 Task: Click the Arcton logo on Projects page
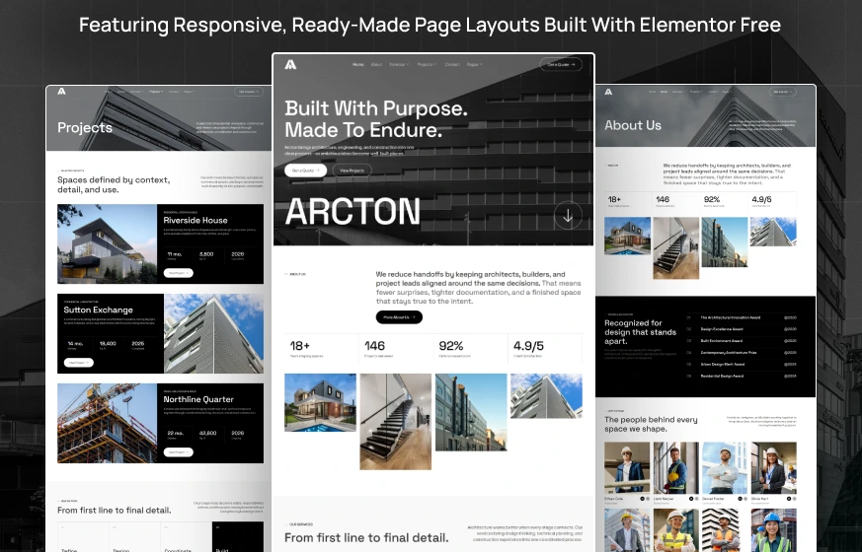point(61,91)
